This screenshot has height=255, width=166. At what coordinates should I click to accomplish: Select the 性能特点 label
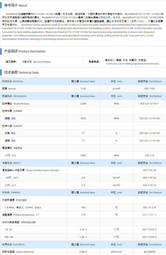pyautogui.click(x=94, y=62)
